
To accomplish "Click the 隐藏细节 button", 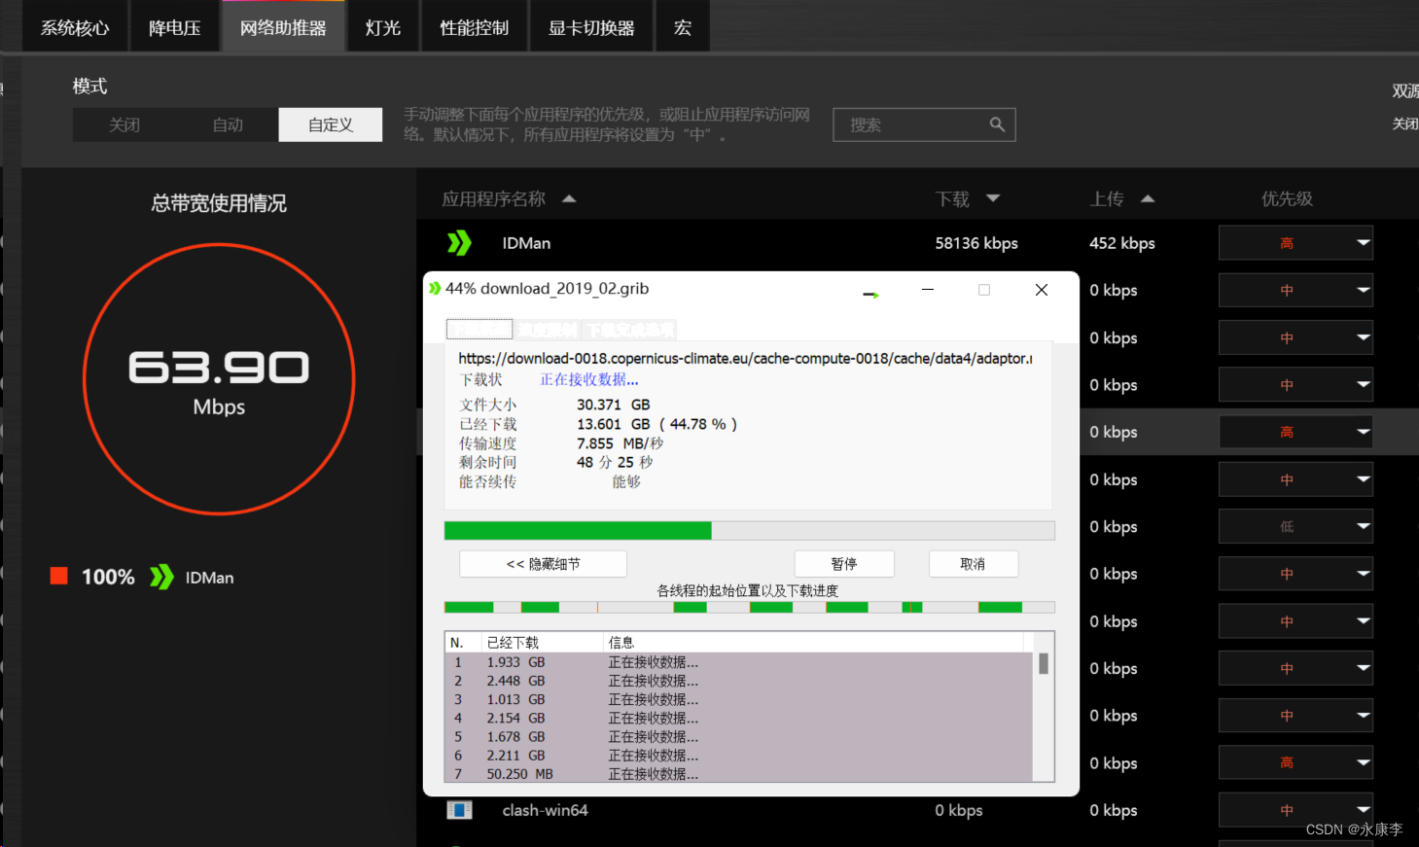I will (x=543, y=564).
